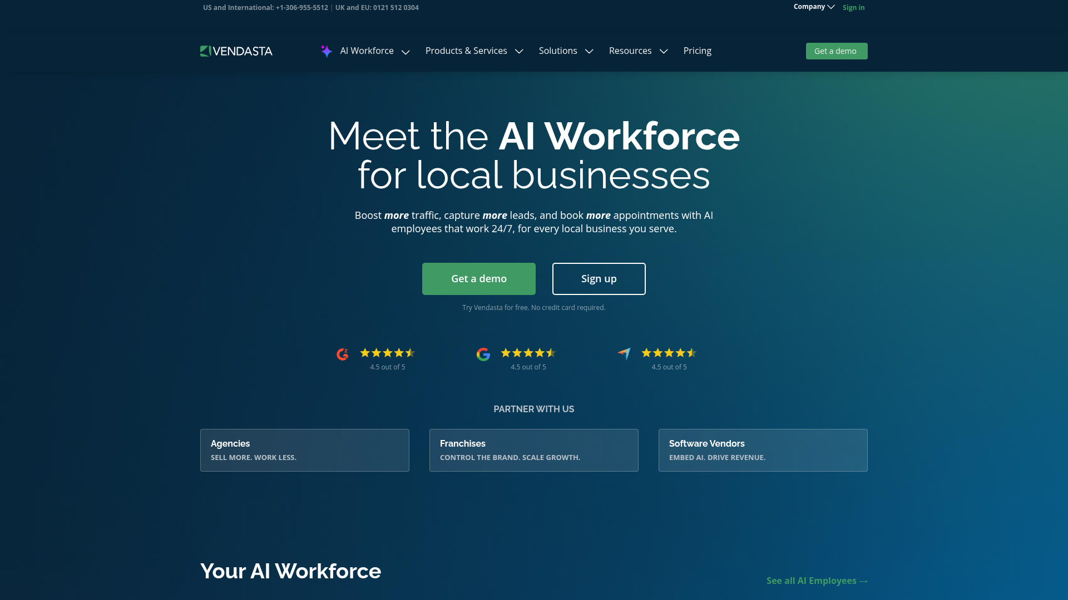Click the arrow on See all AI Employees
1068x600 pixels.
click(864, 581)
